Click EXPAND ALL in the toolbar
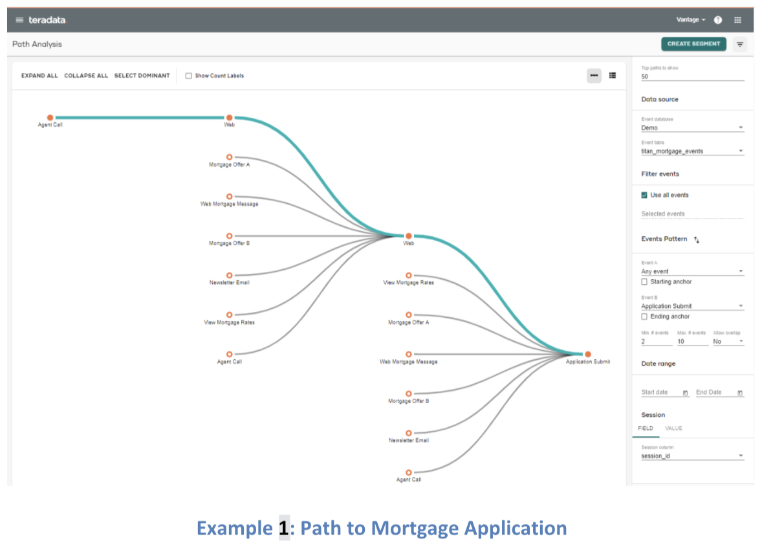Image resolution: width=762 pixels, height=554 pixels. 39,76
